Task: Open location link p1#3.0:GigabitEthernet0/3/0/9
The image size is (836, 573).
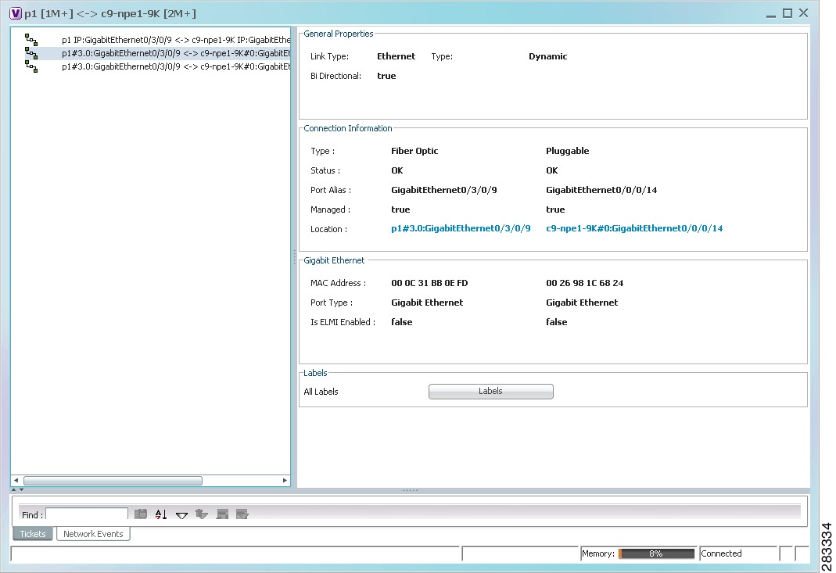Action: coord(461,229)
